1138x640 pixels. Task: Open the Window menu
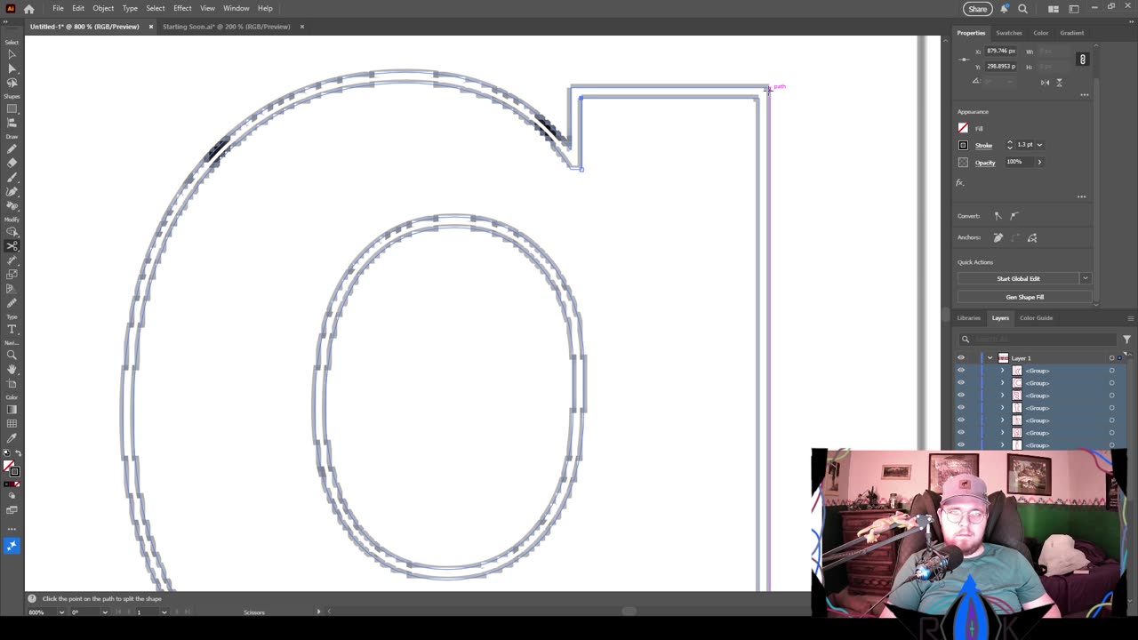[236, 8]
